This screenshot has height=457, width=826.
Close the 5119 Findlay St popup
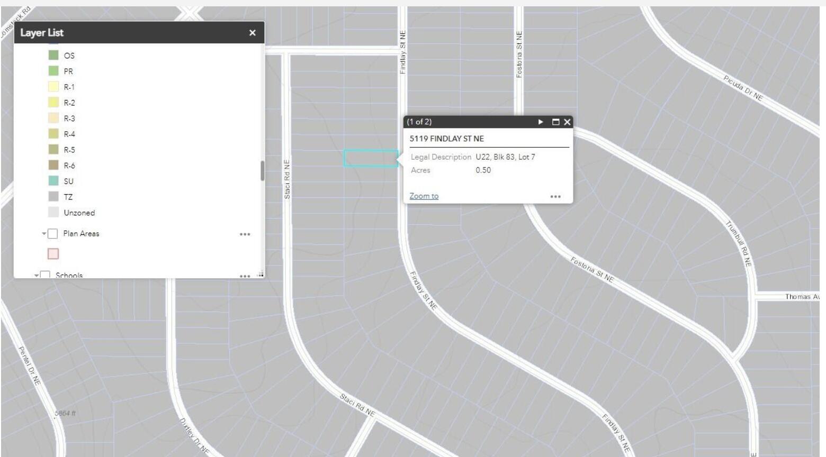click(x=567, y=122)
